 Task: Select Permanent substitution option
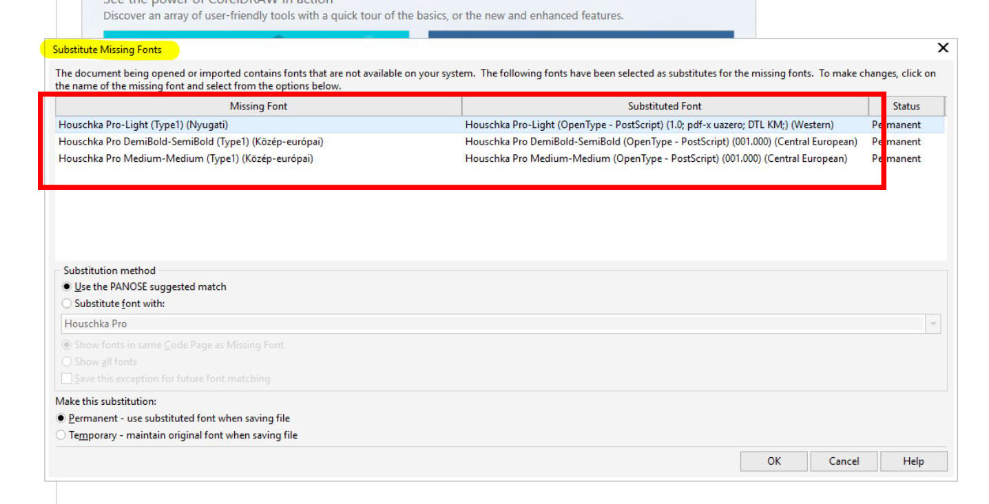click(173, 418)
